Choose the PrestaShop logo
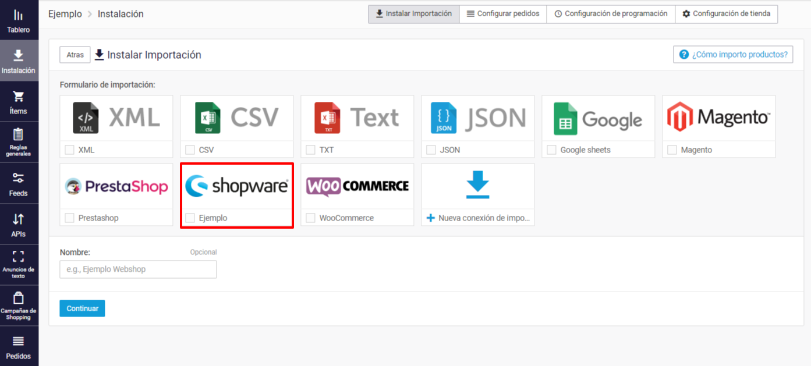 (x=116, y=186)
